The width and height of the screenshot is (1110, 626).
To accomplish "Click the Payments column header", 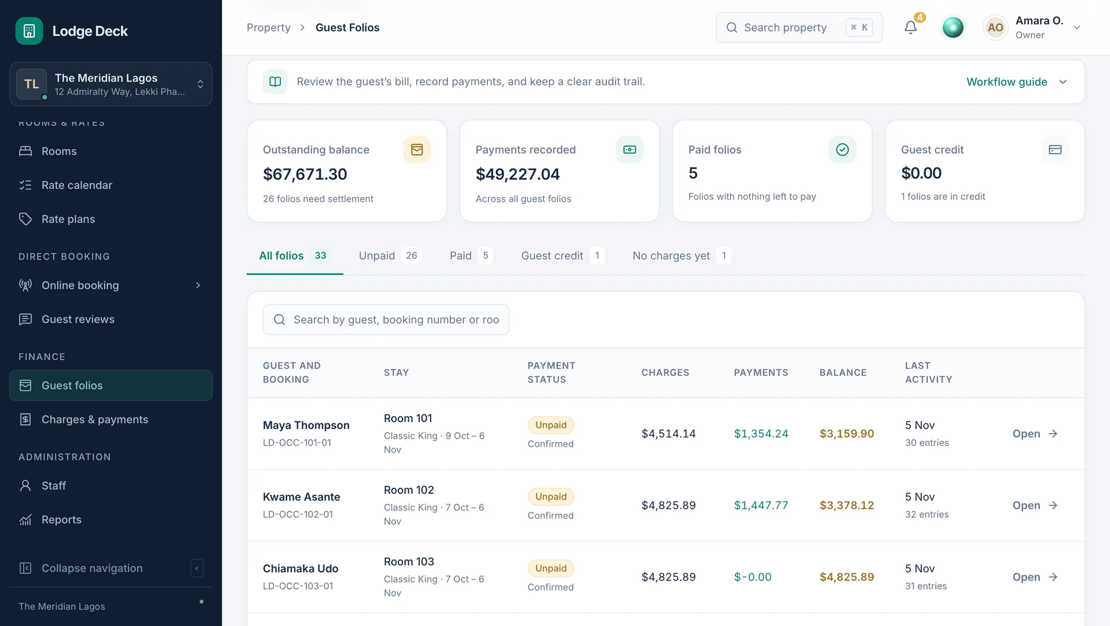I will point(761,373).
